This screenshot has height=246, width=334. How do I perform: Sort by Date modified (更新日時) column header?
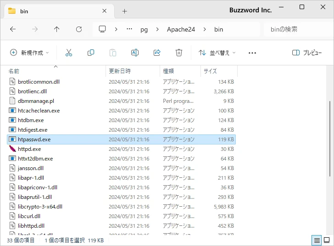(x=120, y=71)
